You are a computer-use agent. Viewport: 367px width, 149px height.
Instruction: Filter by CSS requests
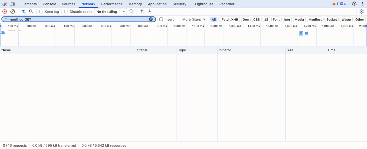point(256,19)
